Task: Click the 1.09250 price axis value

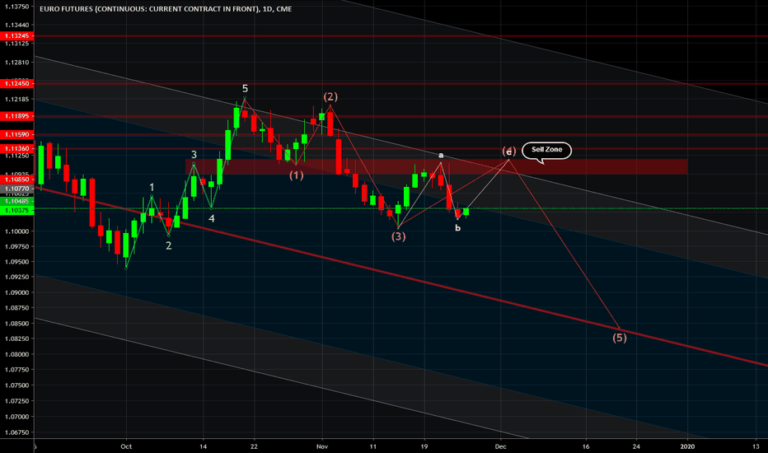Action: click(x=16, y=277)
